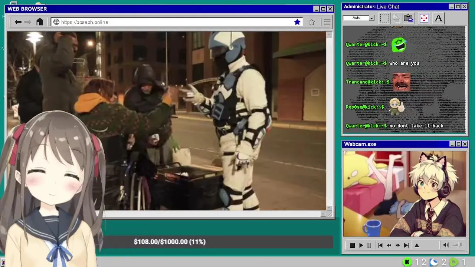Viewport: 475px width, 267px height.
Task: Maximize the Web Browser window
Action: point(323,9)
